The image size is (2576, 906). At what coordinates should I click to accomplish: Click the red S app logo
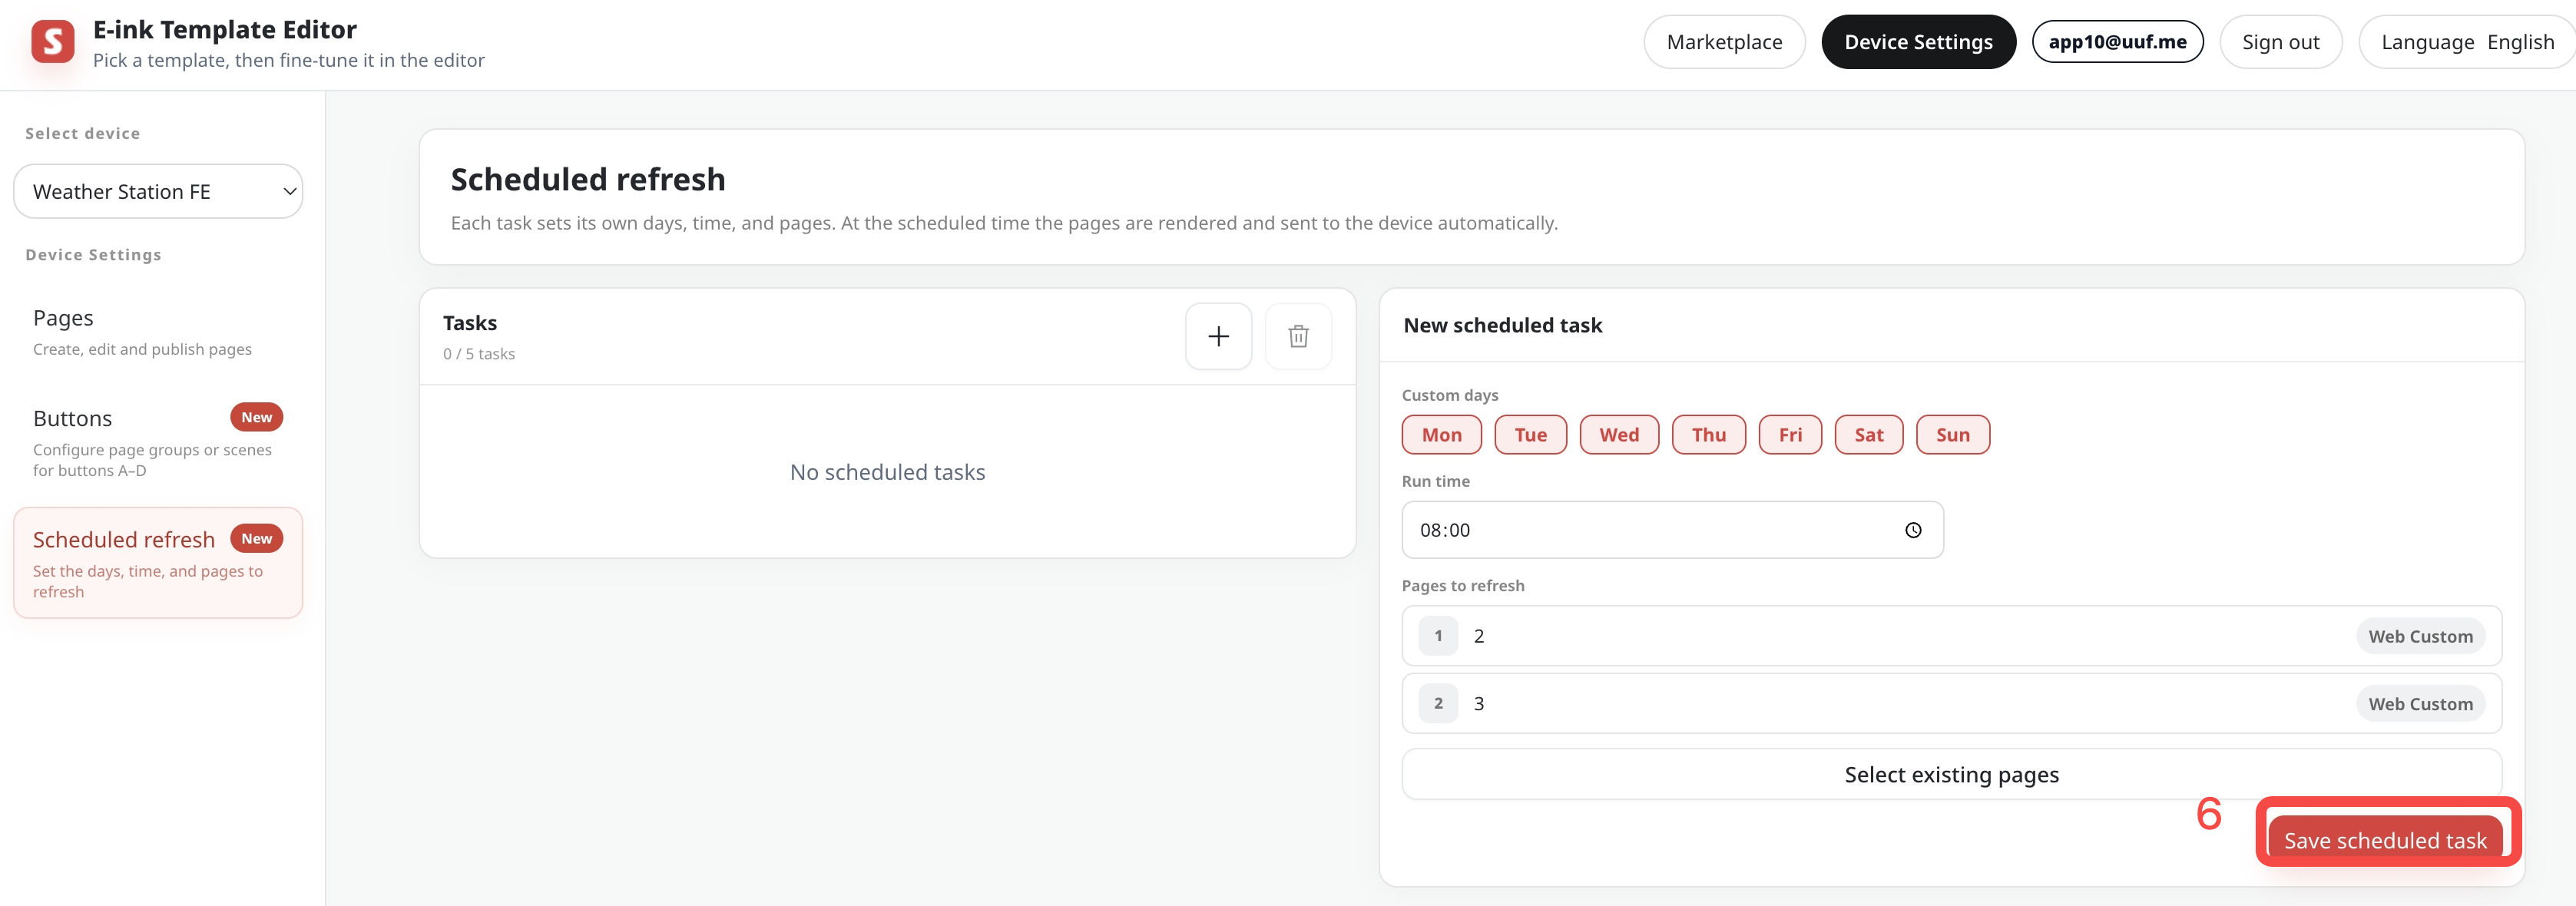[53, 42]
